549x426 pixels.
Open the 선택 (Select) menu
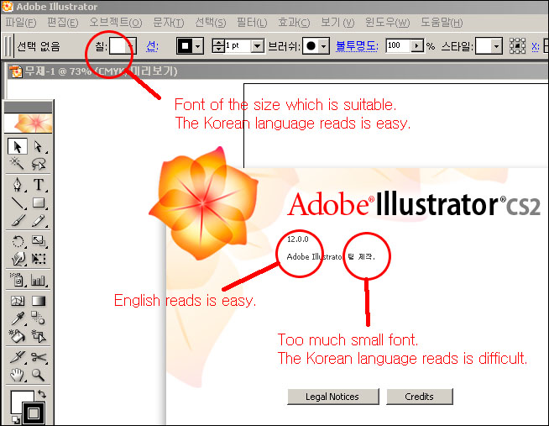coord(211,23)
